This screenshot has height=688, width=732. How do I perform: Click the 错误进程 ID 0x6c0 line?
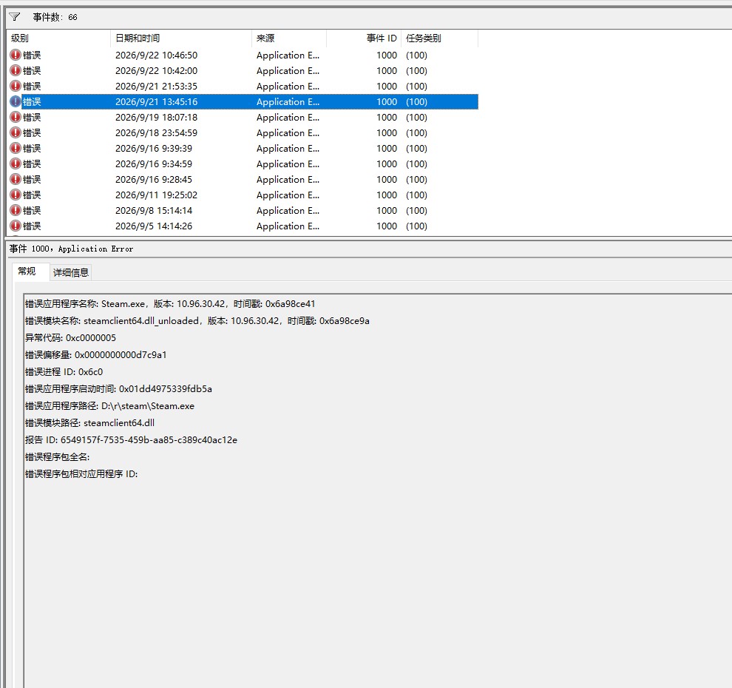coord(64,372)
